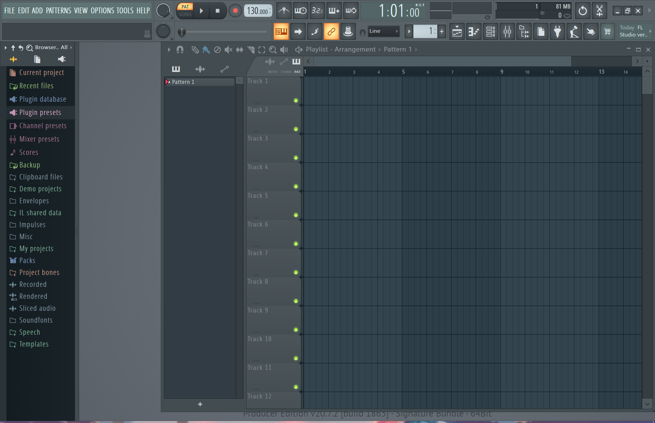The height and width of the screenshot is (423, 655).
Task: Open the FILE menu
Action: pyautogui.click(x=9, y=11)
